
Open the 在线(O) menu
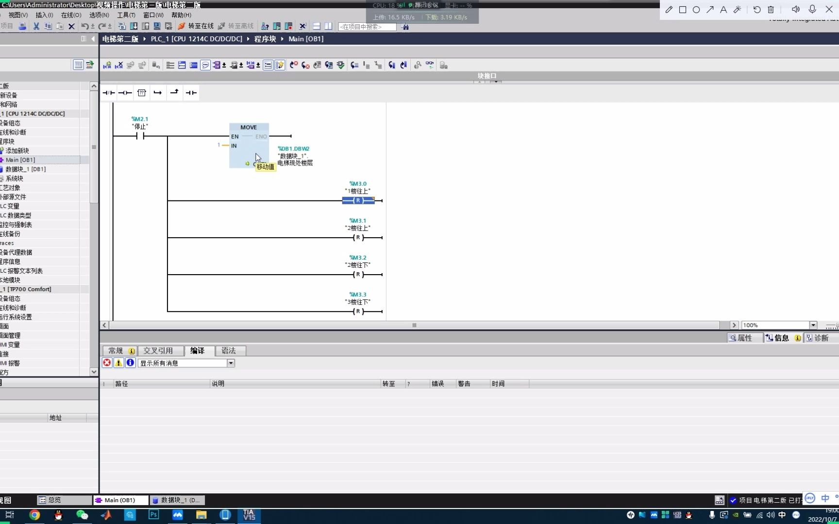click(x=71, y=15)
